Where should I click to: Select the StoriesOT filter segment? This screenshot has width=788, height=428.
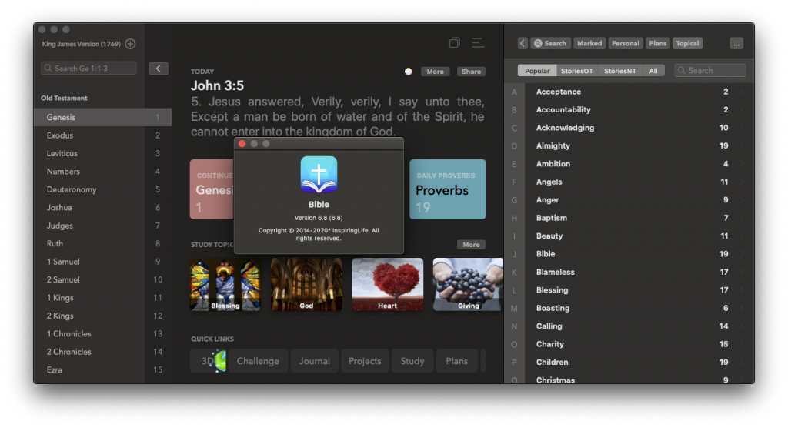pyautogui.click(x=577, y=71)
